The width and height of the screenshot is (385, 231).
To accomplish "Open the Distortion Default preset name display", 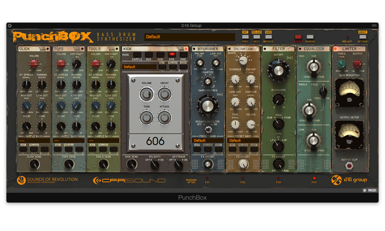I will pyautogui.click(x=243, y=140).
